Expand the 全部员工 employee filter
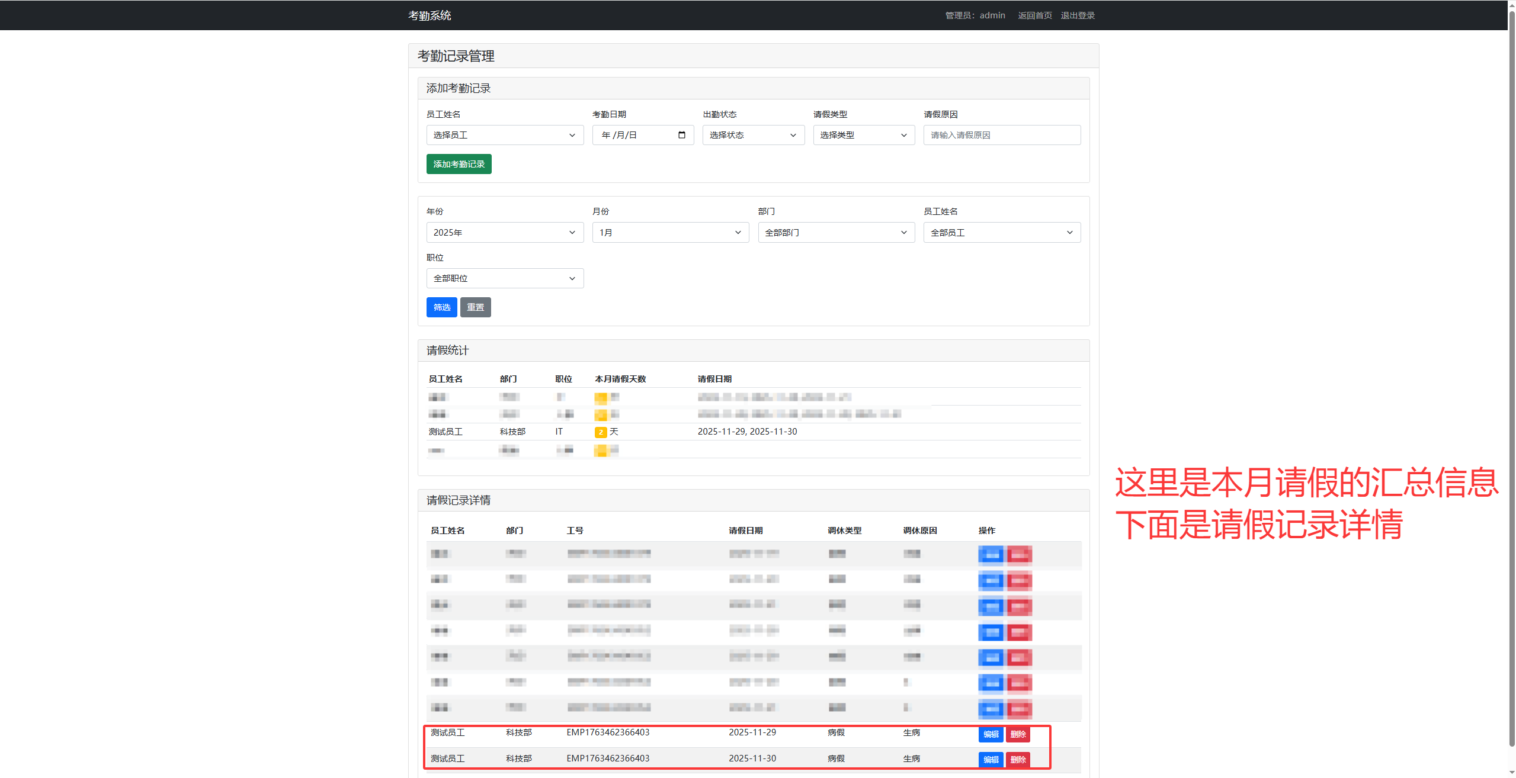Image resolution: width=1516 pixels, height=778 pixels. click(x=1001, y=233)
